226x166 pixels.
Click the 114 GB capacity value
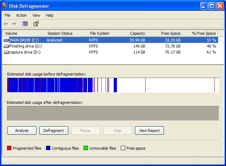[139, 52]
